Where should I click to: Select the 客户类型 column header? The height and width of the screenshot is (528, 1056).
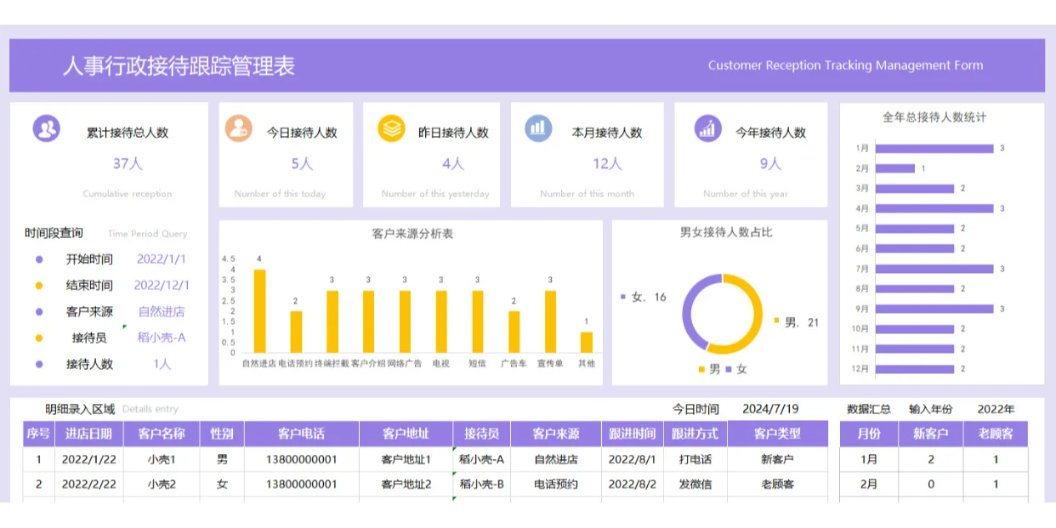click(x=778, y=434)
